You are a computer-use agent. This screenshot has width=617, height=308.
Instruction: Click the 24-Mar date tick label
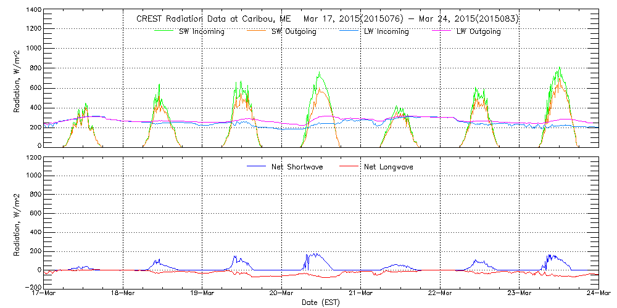coord(598,294)
